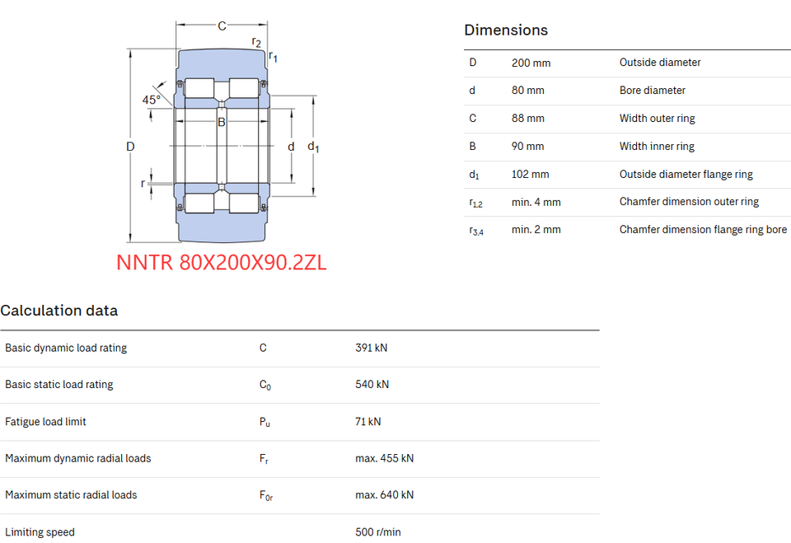Click the Width outer ring label
The height and width of the screenshot is (543, 791).
click(657, 119)
